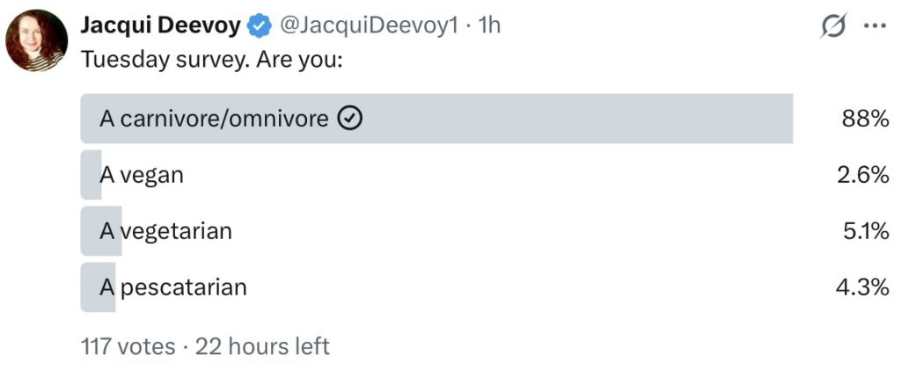This screenshot has width=901, height=370.
Task: Choose the "A vegan" poll option
Action: [x=142, y=175]
